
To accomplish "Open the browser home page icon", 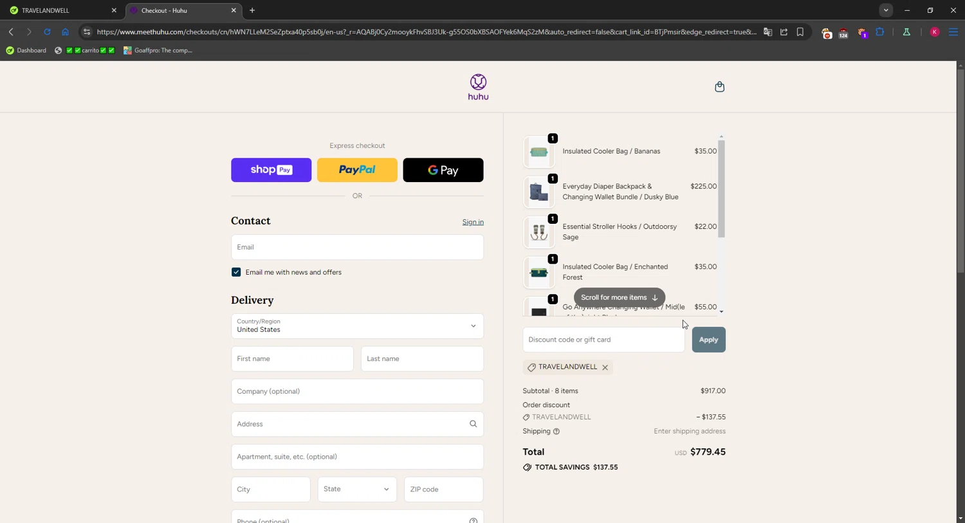I will [65, 32].
